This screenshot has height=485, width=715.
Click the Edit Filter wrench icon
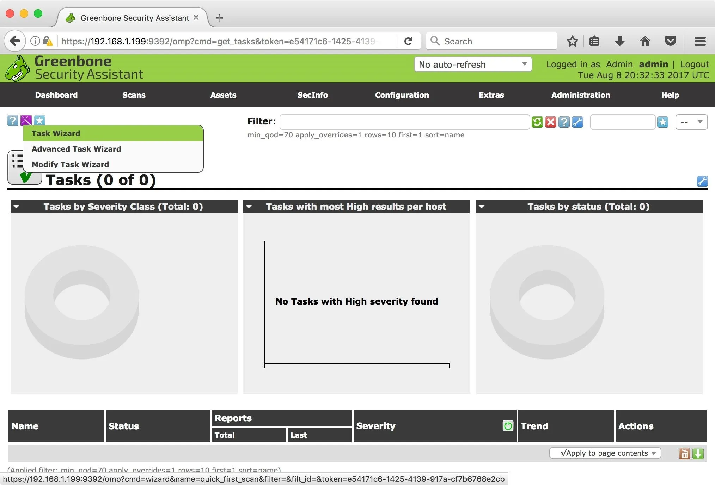tap(577, 122)
